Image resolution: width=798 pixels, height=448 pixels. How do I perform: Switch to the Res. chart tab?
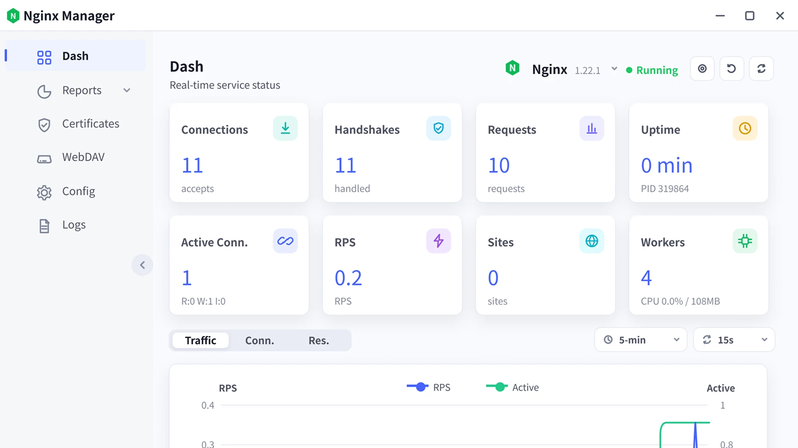pos(319,340)
